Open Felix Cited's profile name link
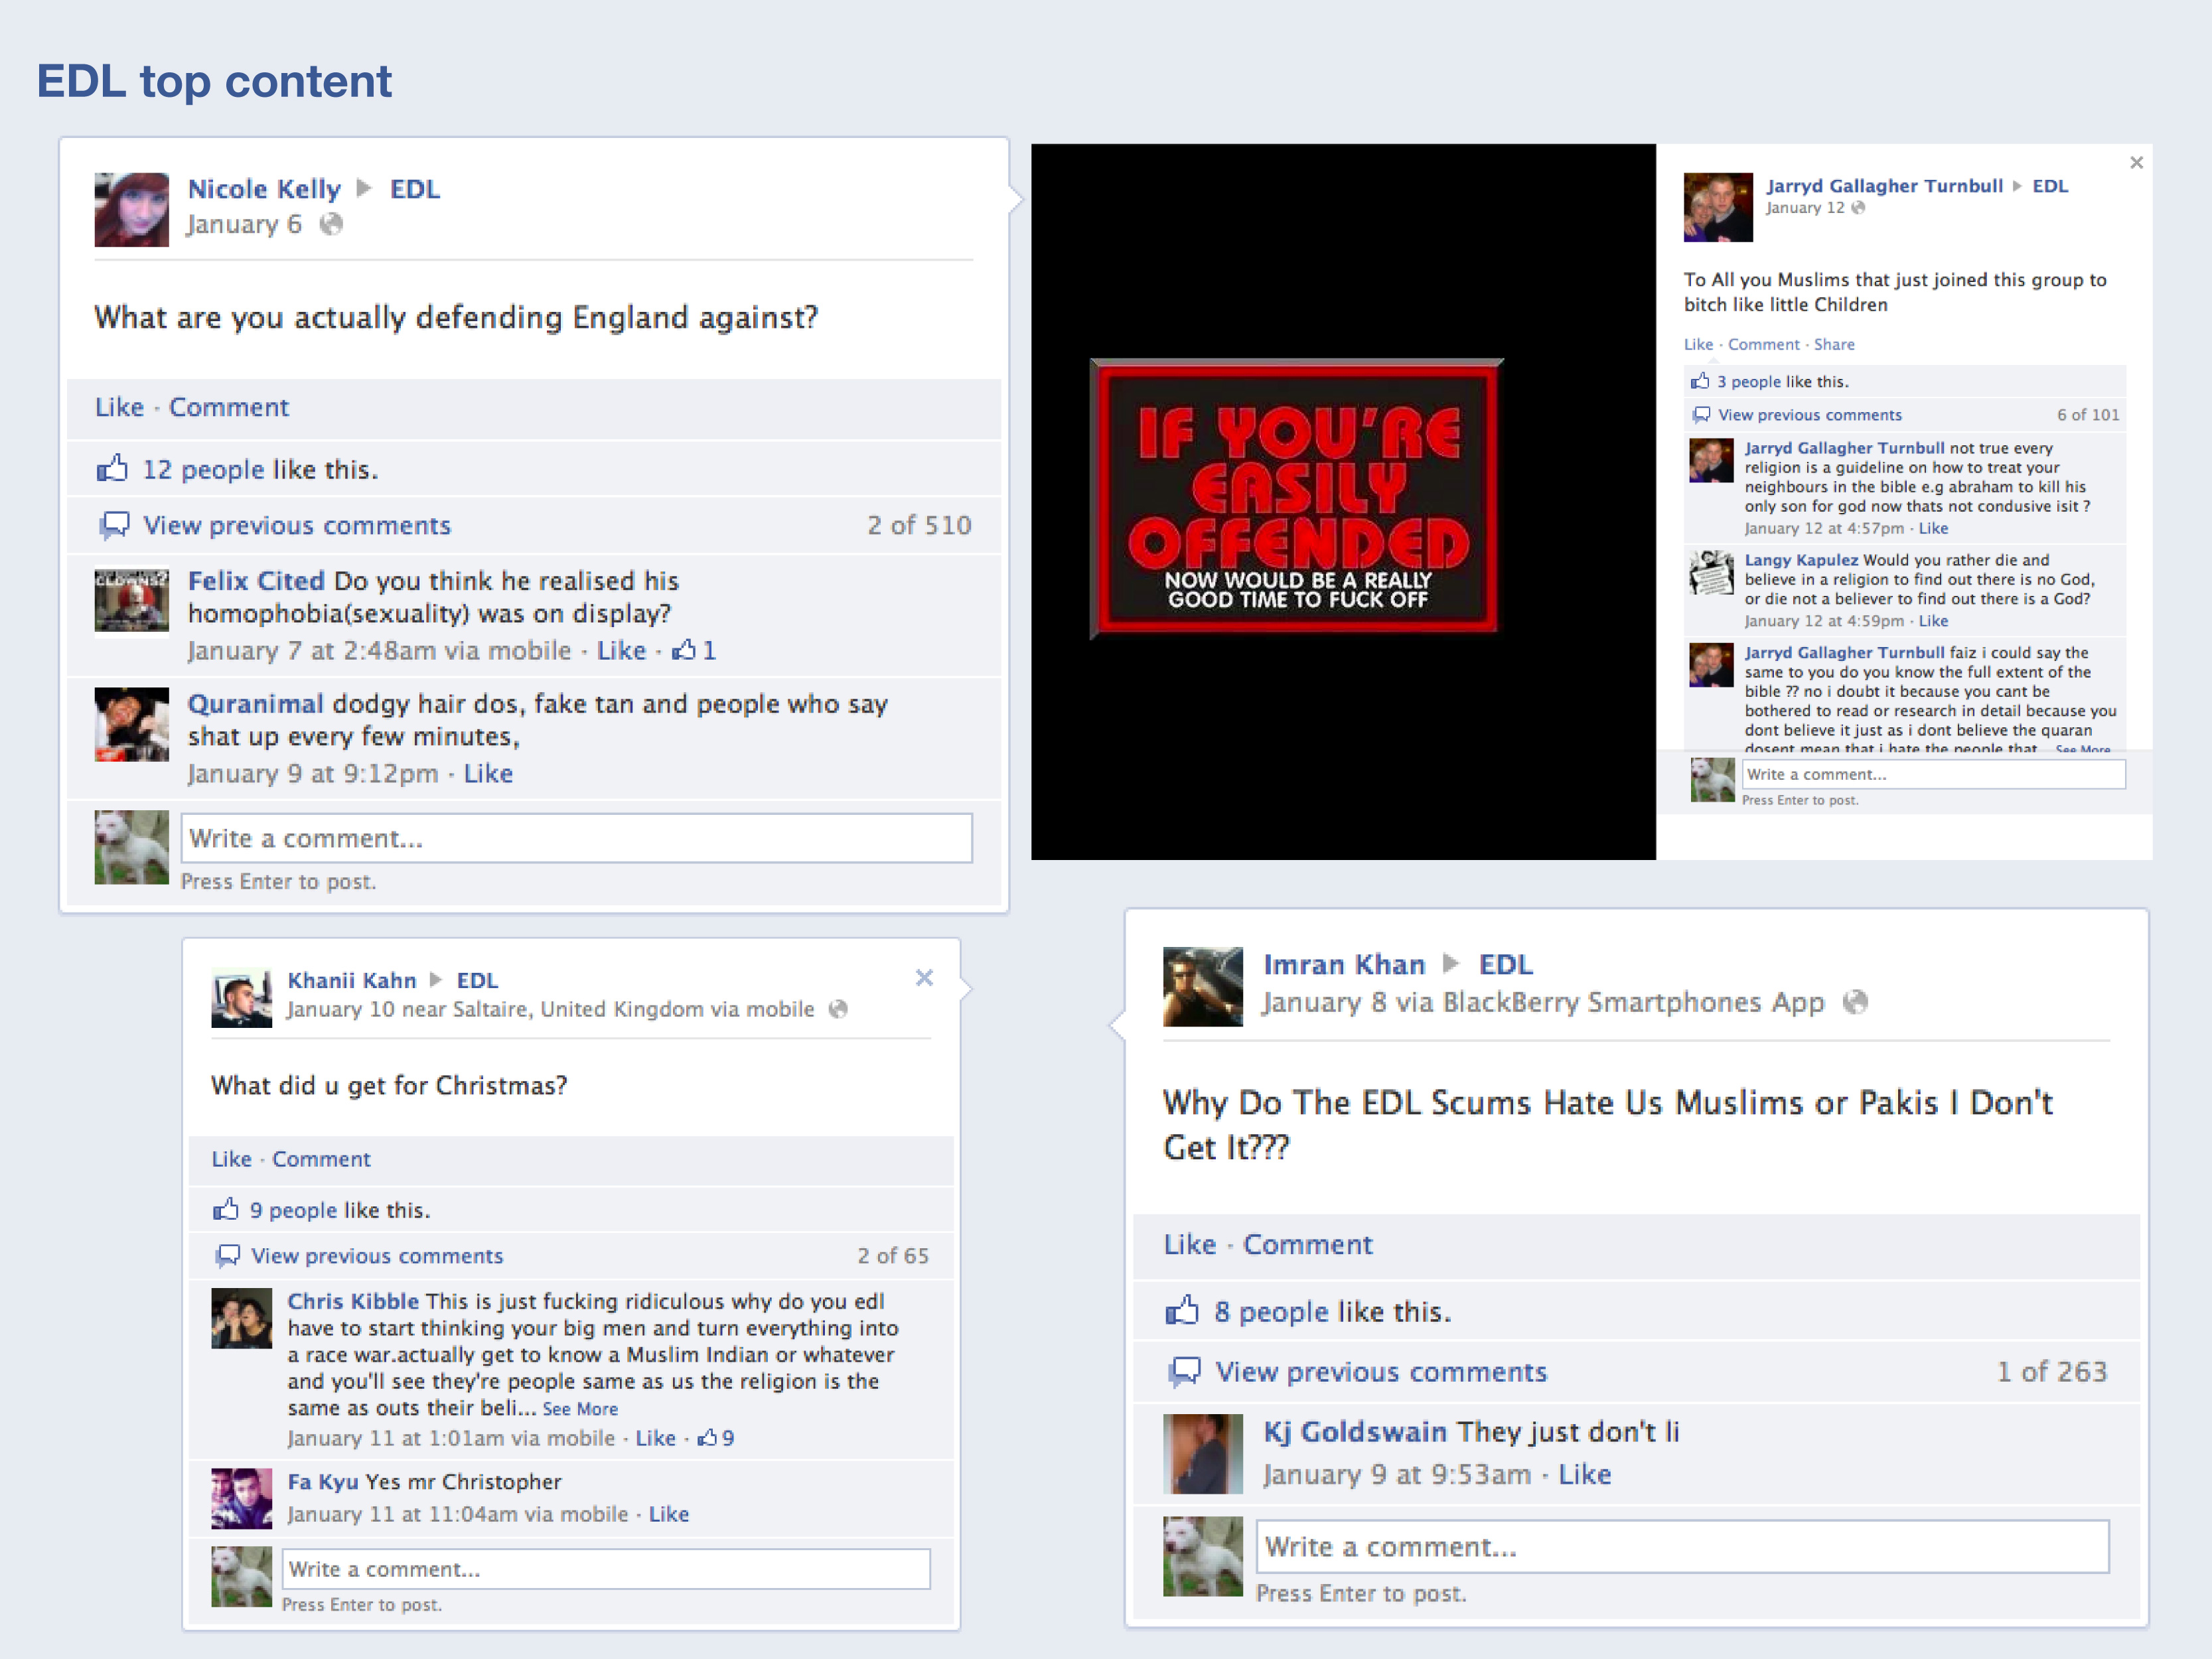The width and height of the screenshot is (2212, 1659). pyautogui.click(x=256, y=581)
